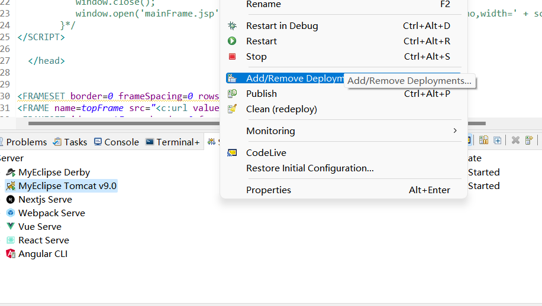Switch to the Console tab
The height and width of the screenshot is (306, 542).
pos(121,142)
